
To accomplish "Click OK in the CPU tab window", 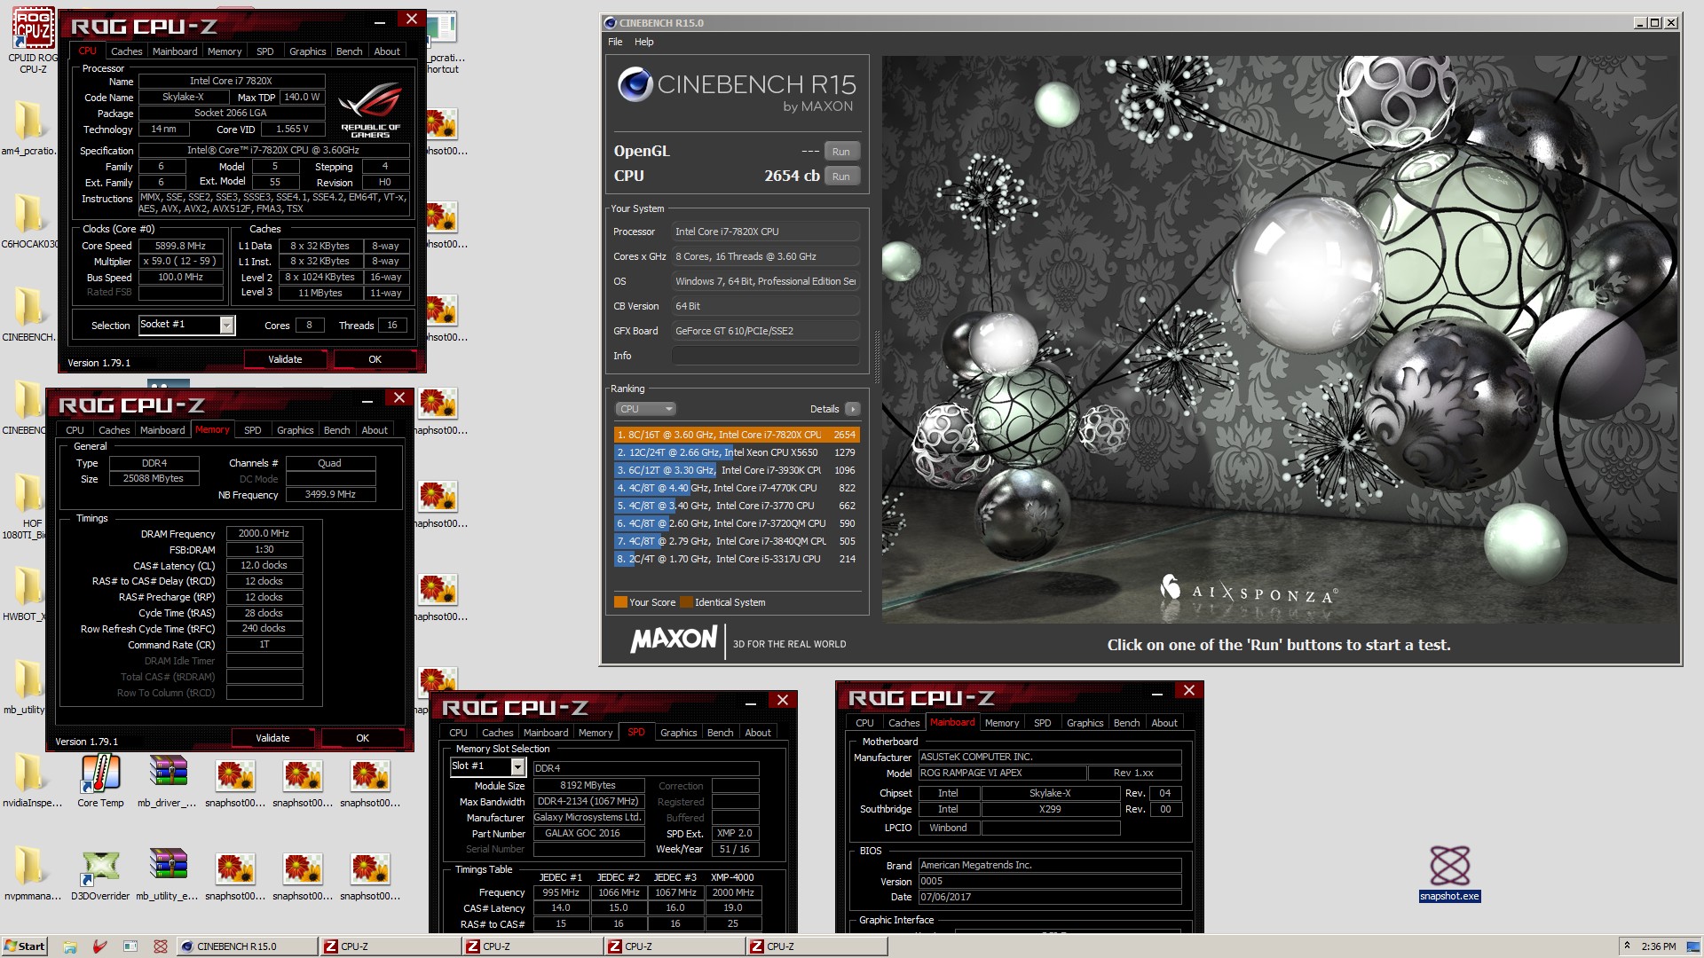I will [375, 359].
